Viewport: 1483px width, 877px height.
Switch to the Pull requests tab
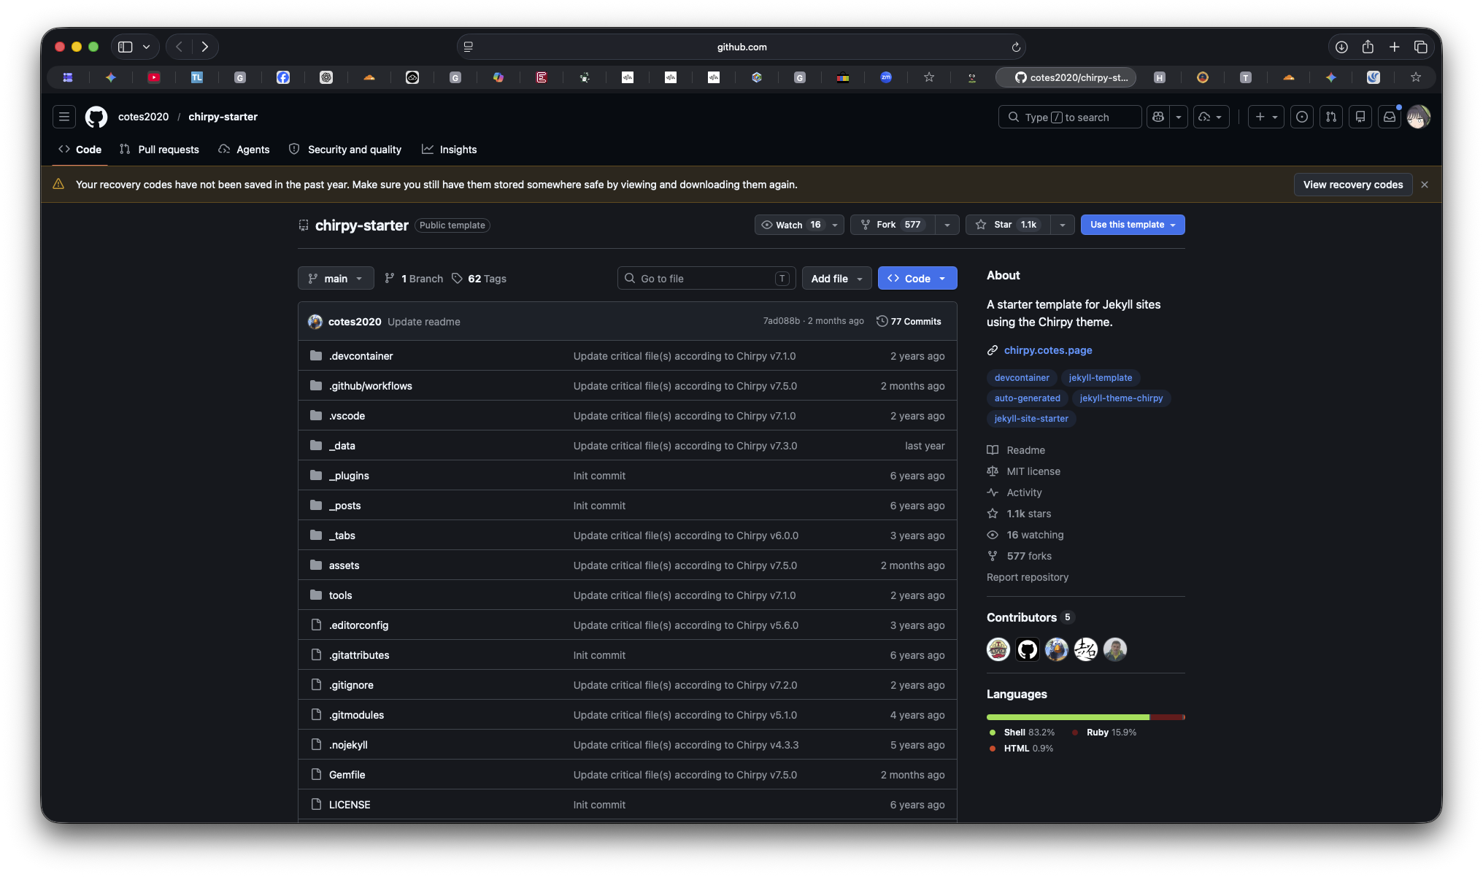pyautogui.click(x=159, y=150)
